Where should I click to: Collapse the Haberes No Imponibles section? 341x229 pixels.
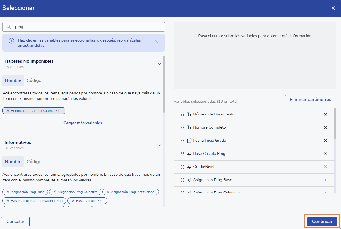click(159, 64)
